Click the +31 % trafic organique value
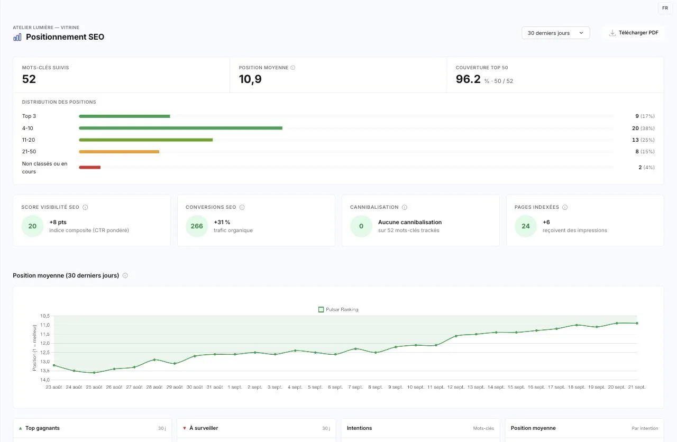 (222, 222)
